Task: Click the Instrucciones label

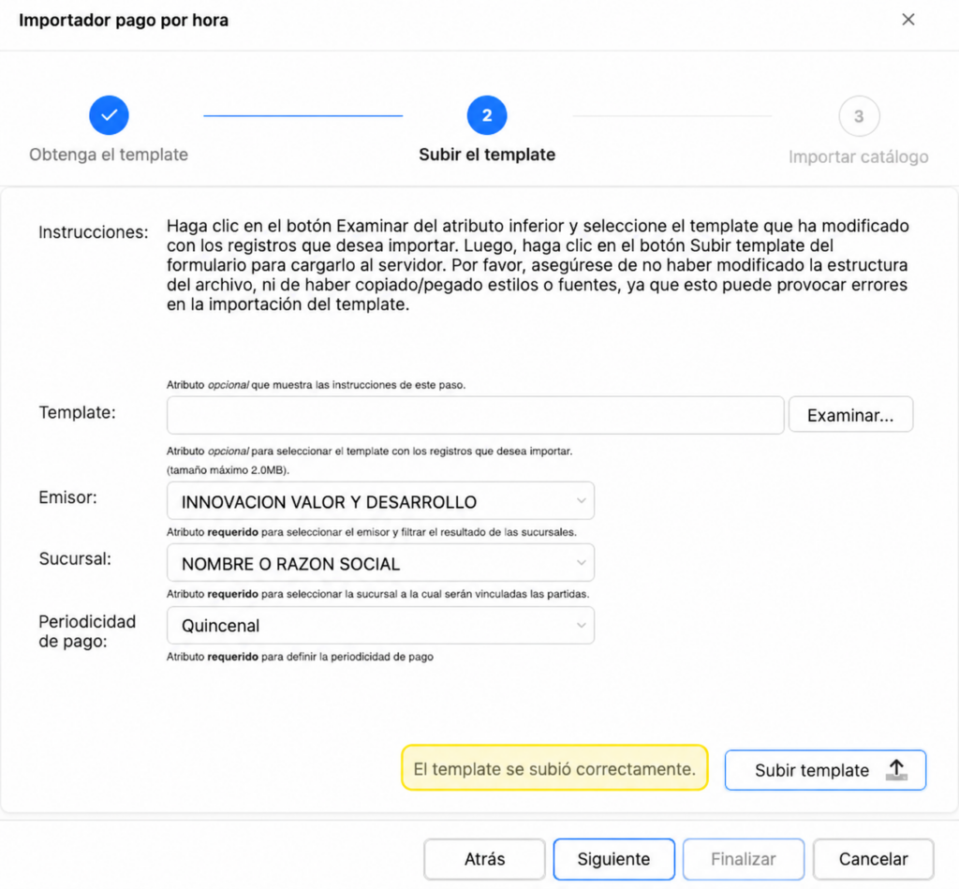Action: coord(94,232)
